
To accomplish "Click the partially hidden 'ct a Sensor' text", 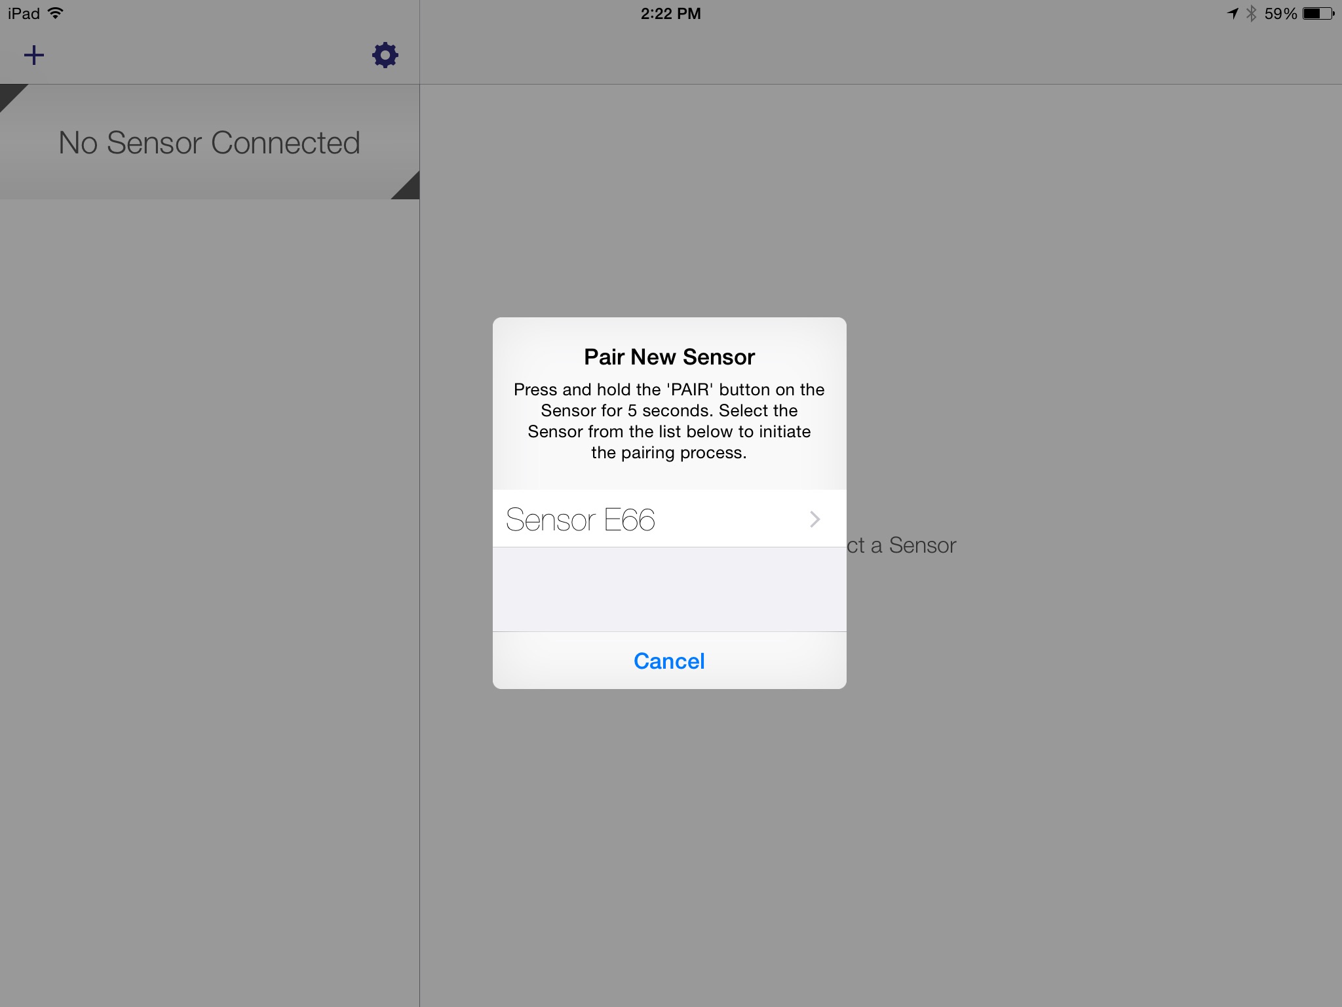I will [902, 545].
